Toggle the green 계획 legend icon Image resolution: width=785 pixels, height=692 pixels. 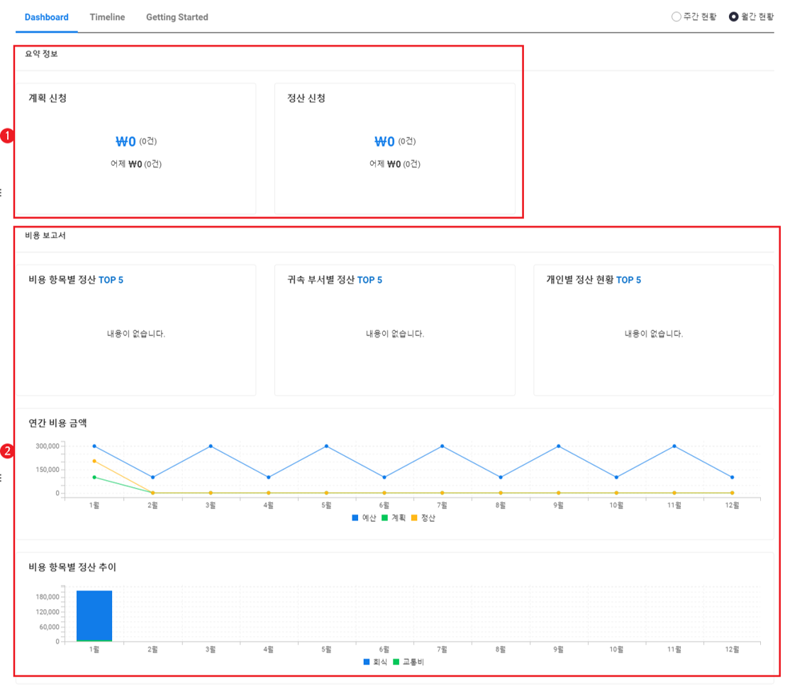385,518
